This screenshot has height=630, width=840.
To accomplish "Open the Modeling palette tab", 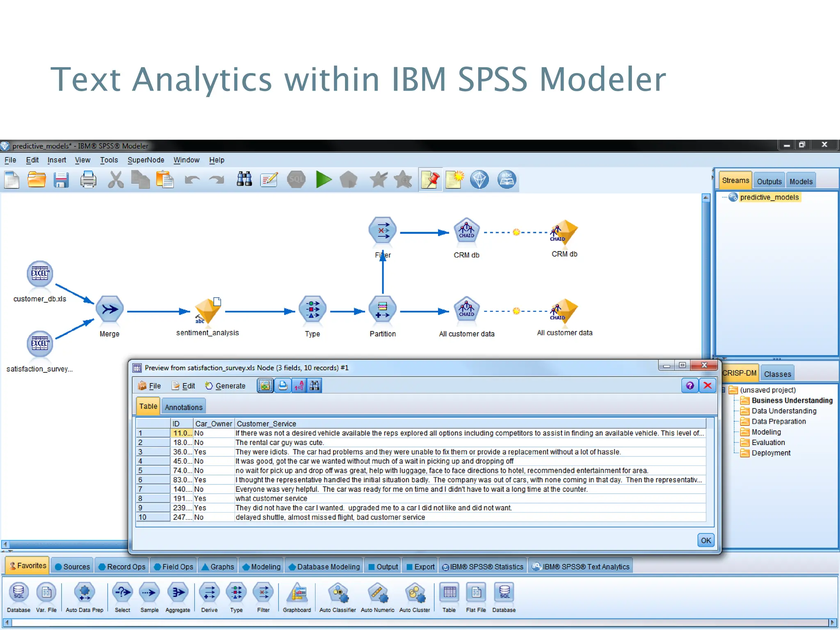I will coord(261,566).
